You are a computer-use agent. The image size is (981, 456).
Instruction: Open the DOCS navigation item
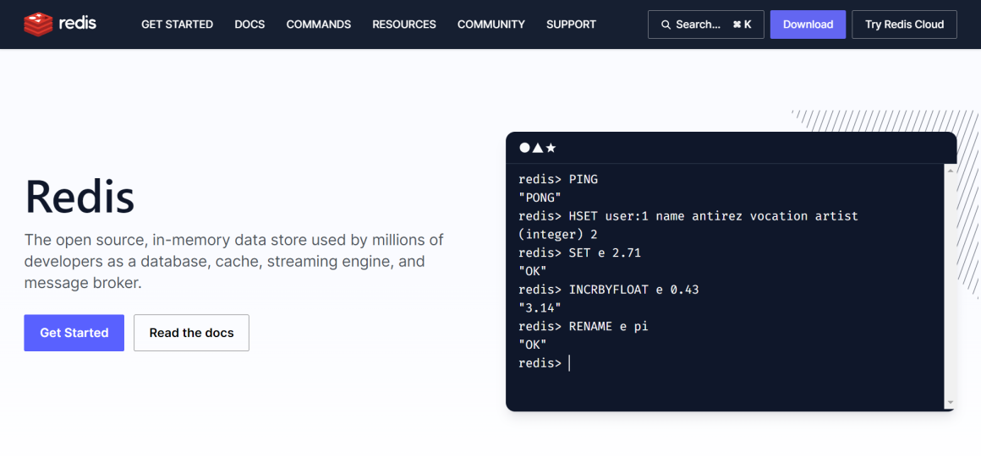click(249, 24)
